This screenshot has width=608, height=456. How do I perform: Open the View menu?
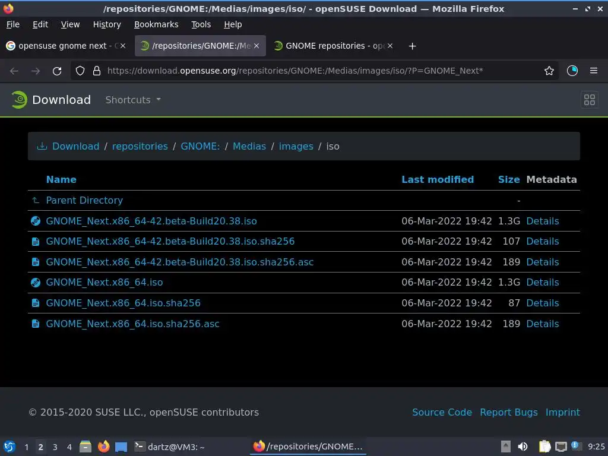70,24
